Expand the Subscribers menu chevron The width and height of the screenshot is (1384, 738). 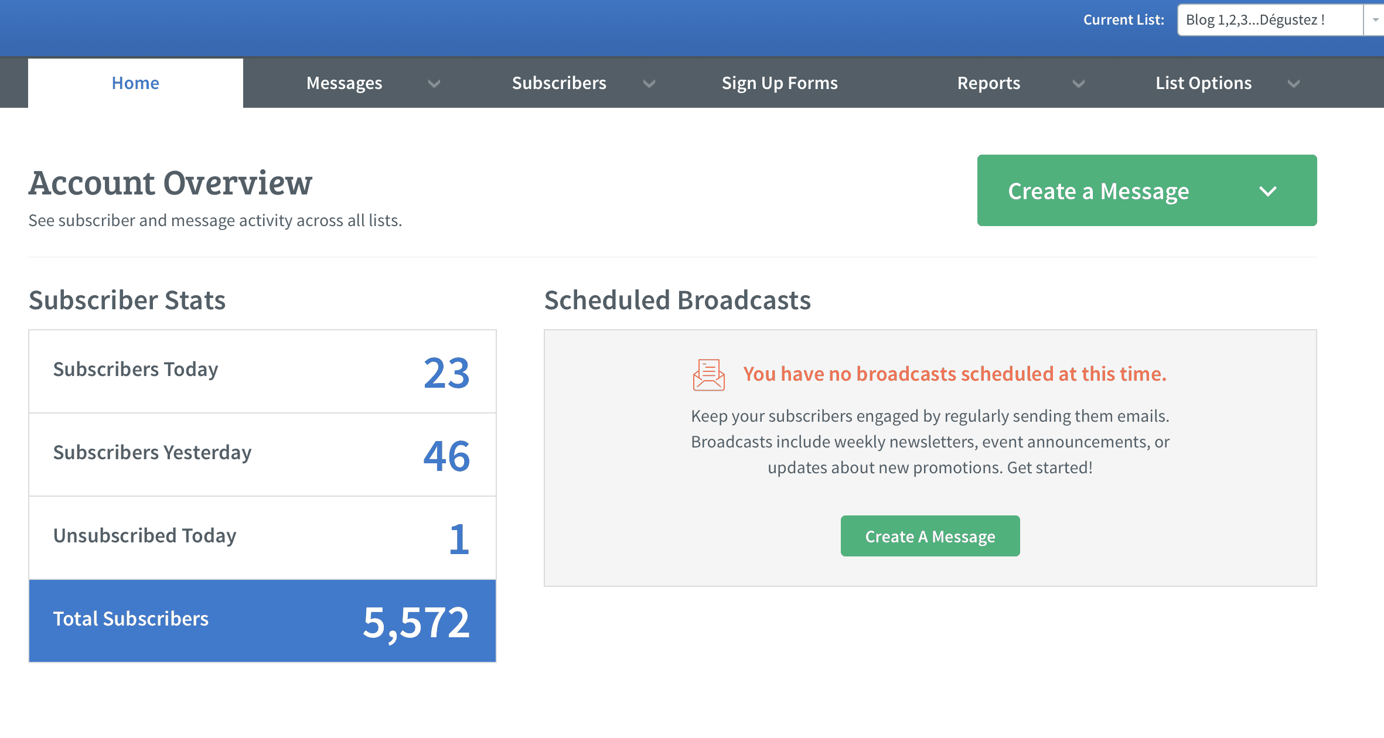[649, 84]
